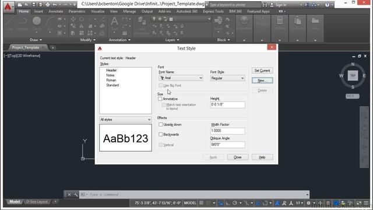
Task: Expand the Modify panel dropdown
Action: tap(88, 40)
